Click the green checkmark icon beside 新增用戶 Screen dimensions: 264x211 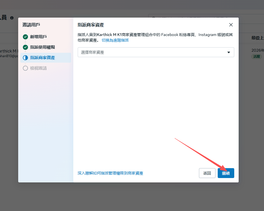click(x=25, y=37)
